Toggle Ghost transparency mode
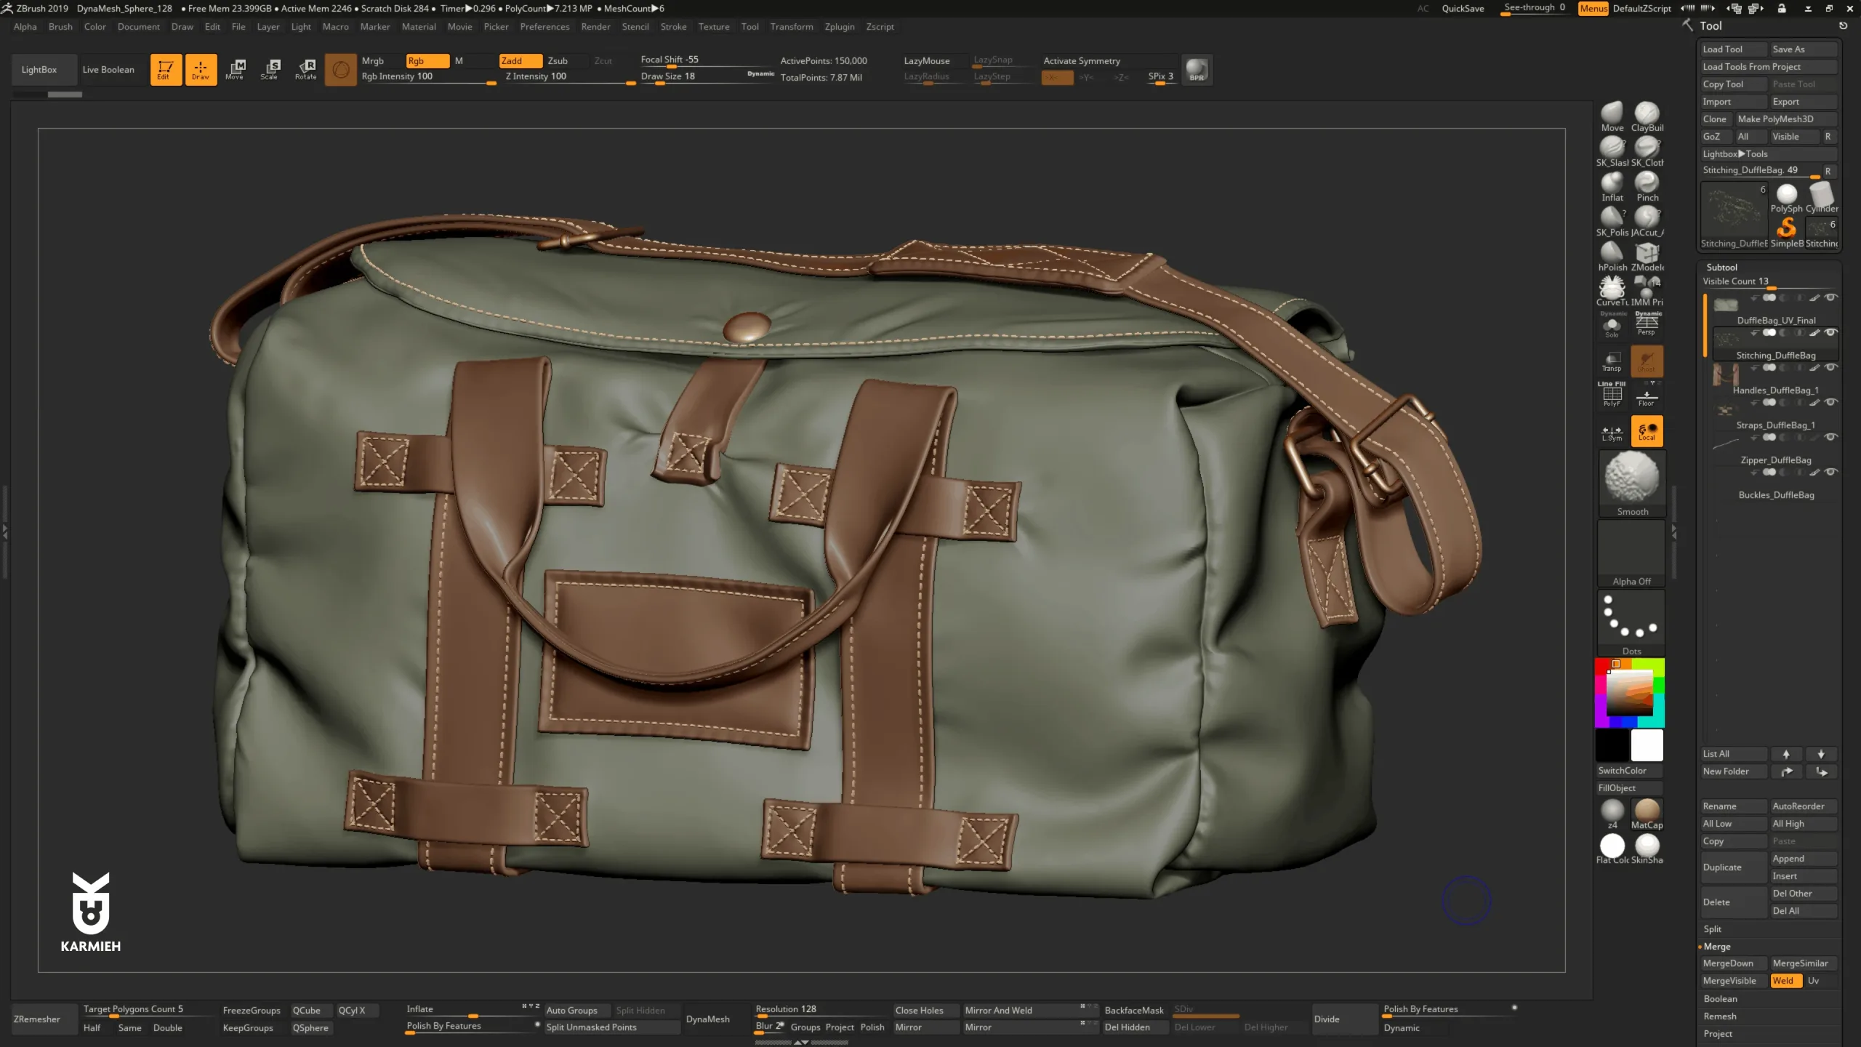 pos(1647,361)
